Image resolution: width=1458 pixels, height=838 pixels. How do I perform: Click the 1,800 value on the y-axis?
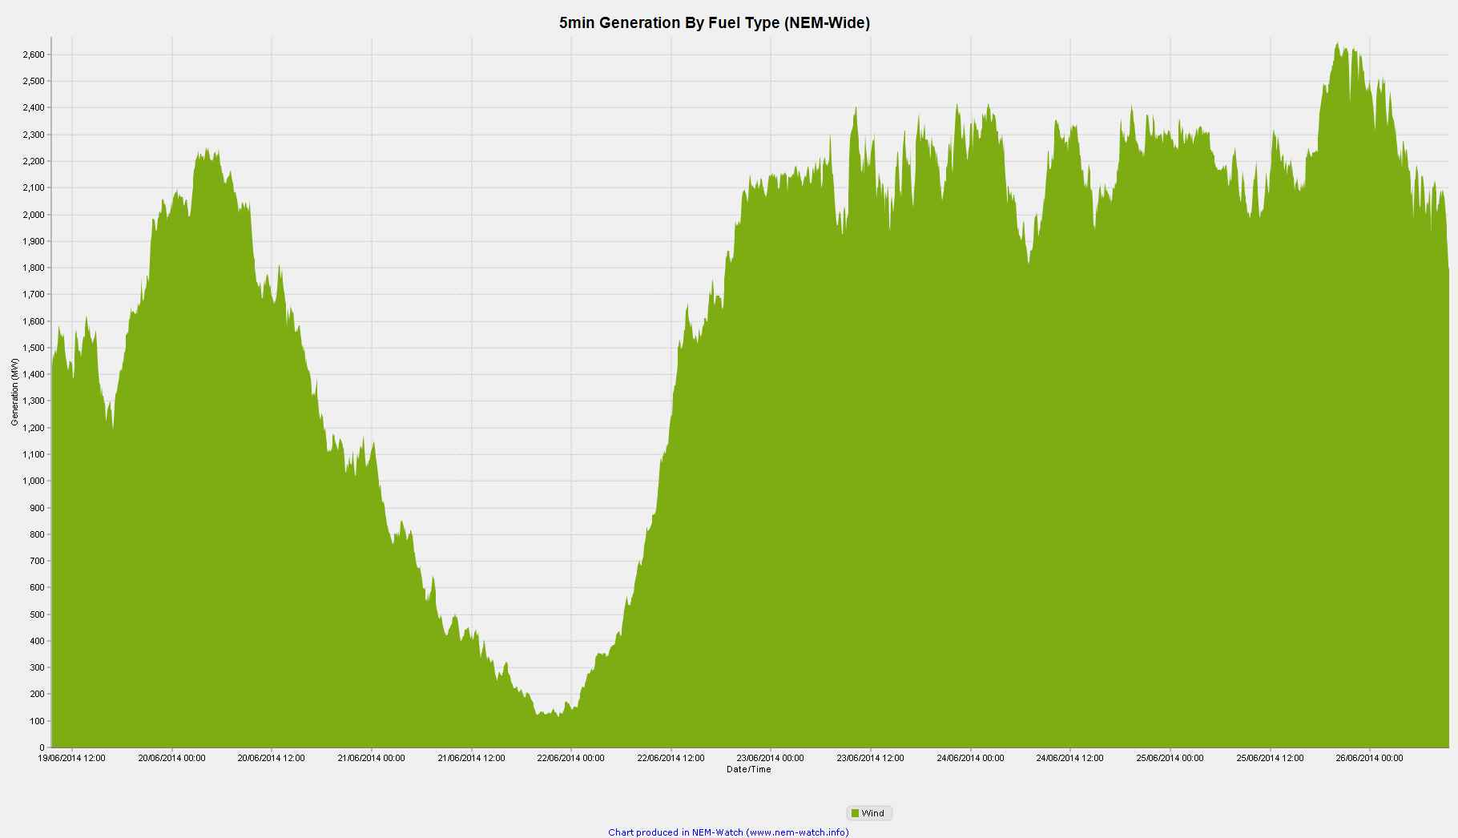click(x=33, y=268)
